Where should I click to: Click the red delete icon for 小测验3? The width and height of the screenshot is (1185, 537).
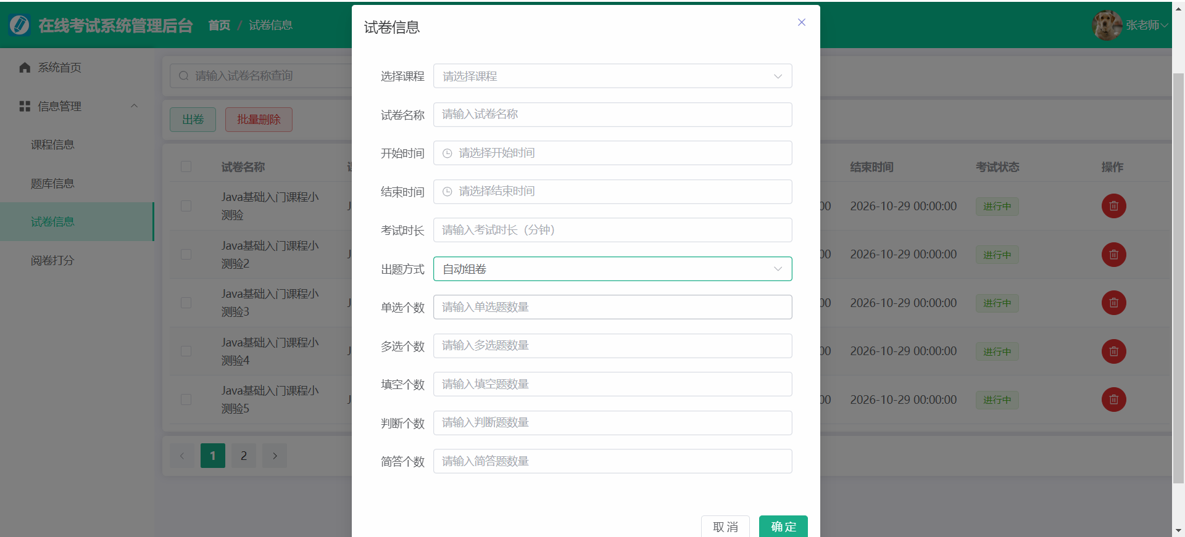click(x=1113, y=303)
